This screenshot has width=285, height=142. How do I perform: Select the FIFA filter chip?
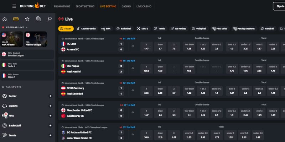coord(106,29)
